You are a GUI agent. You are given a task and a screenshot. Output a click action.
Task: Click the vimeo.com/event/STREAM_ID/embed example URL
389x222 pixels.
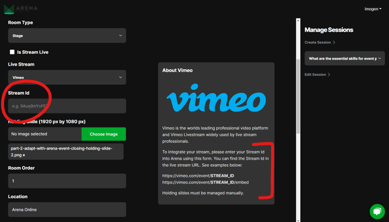pyautogui.click(x=205, y=182)
